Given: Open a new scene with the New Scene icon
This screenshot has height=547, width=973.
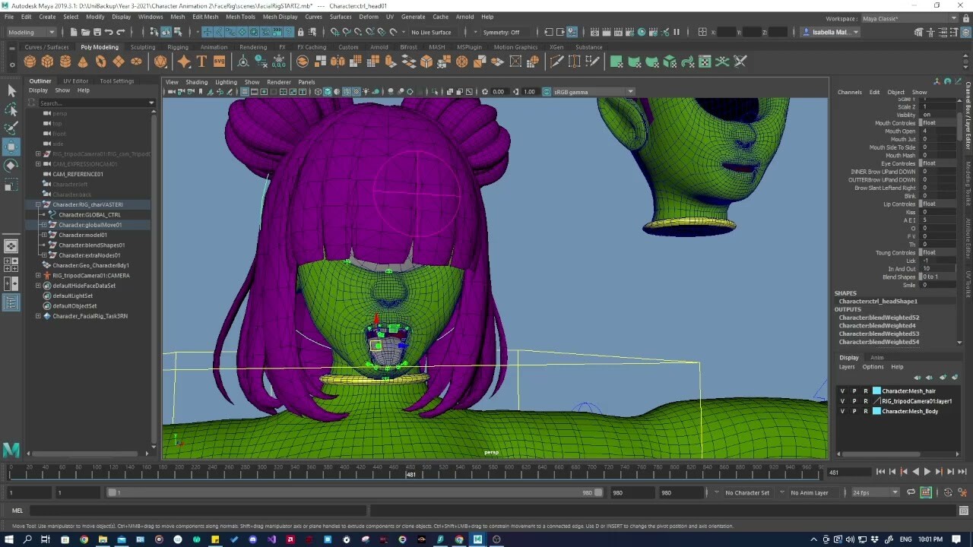Looking at the screenshot, I should pos(73,32).
